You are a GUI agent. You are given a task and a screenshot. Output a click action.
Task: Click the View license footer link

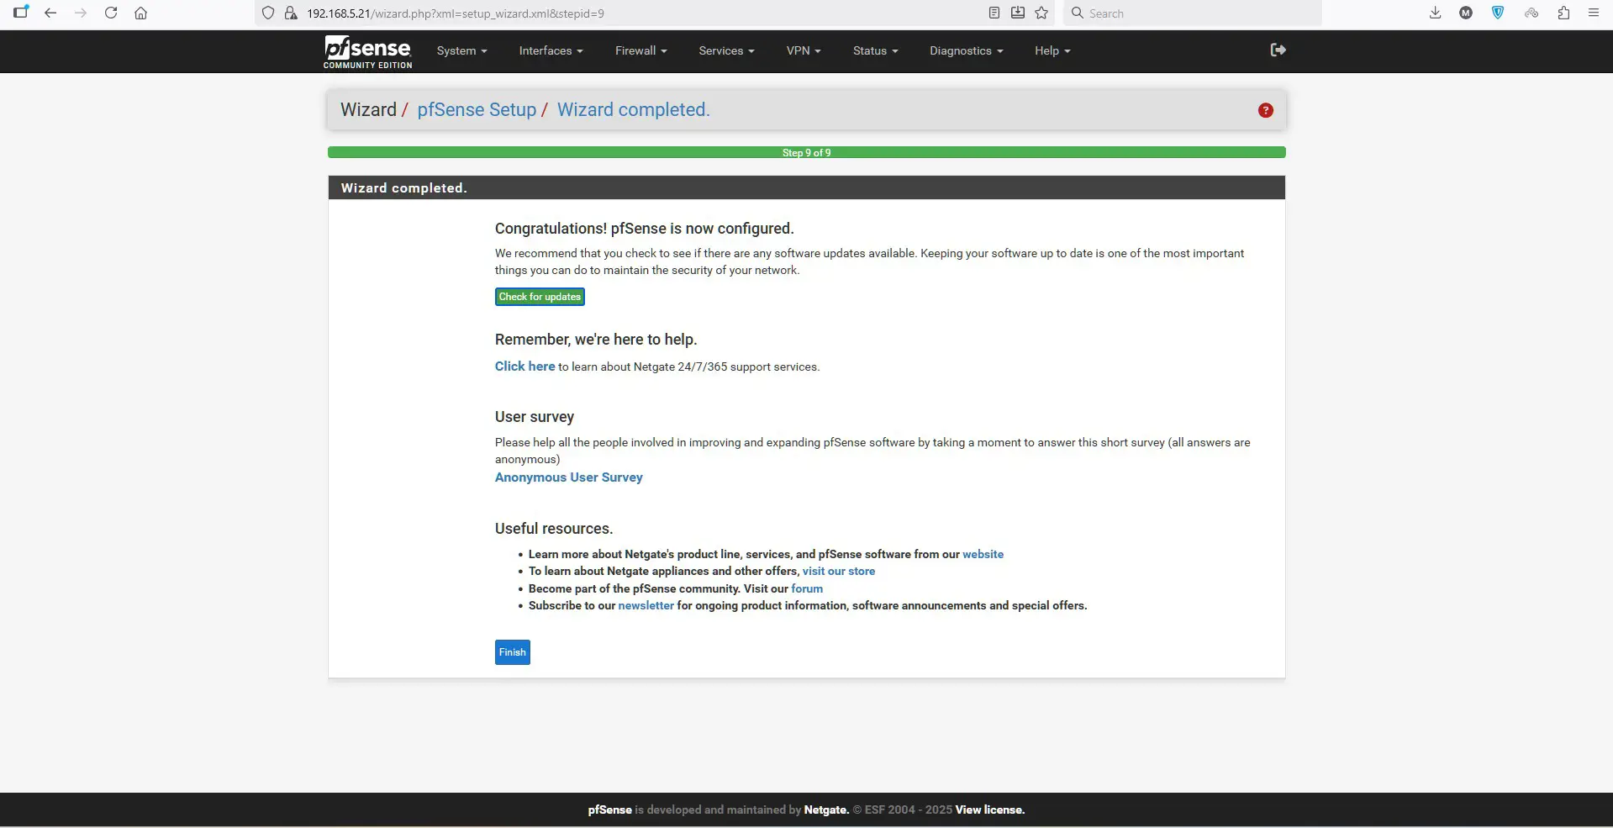[989, 810]
